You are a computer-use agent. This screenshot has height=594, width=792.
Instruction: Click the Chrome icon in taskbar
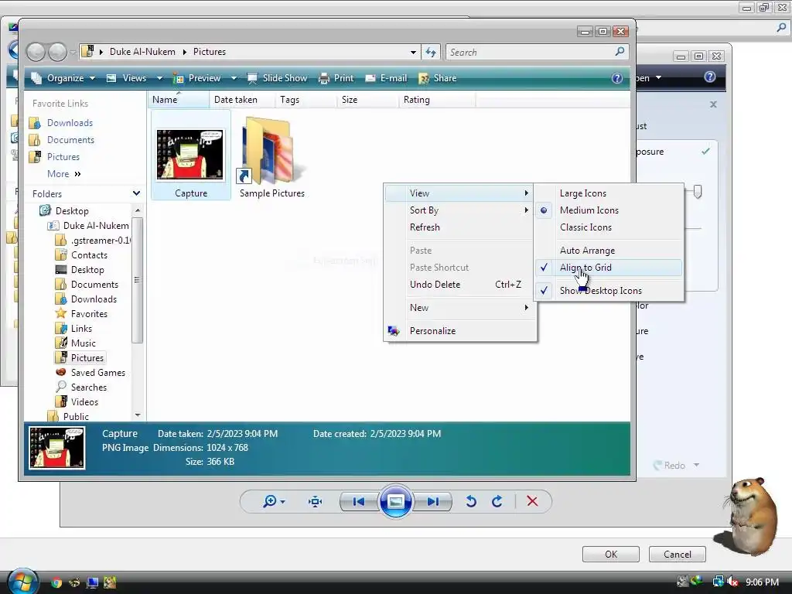tap(56, 582)
